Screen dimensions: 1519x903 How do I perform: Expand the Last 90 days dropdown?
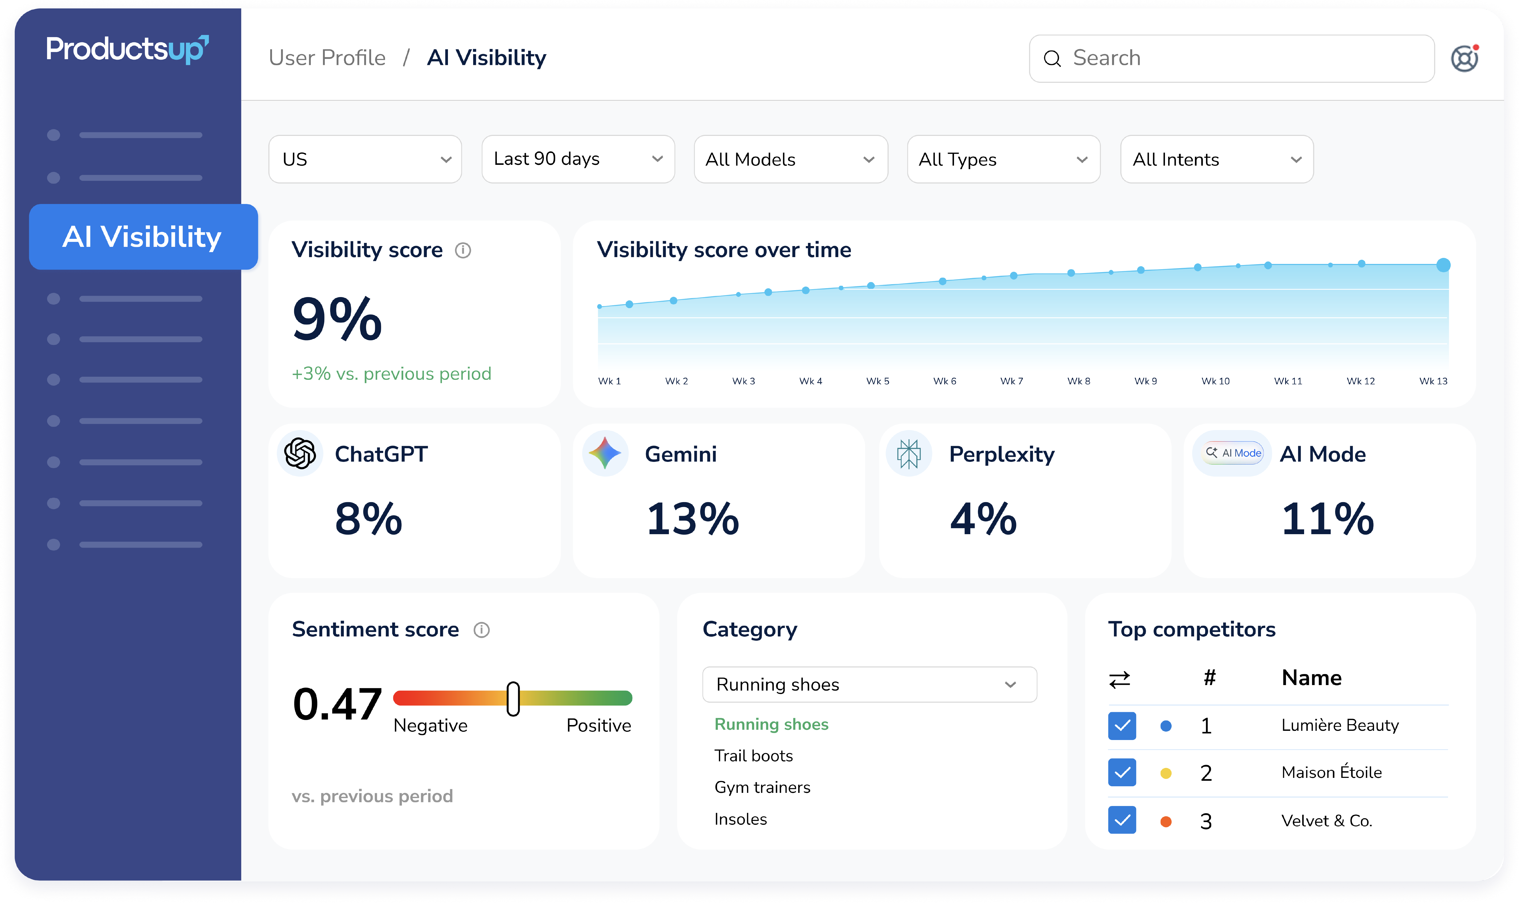[x=578, y=159]
